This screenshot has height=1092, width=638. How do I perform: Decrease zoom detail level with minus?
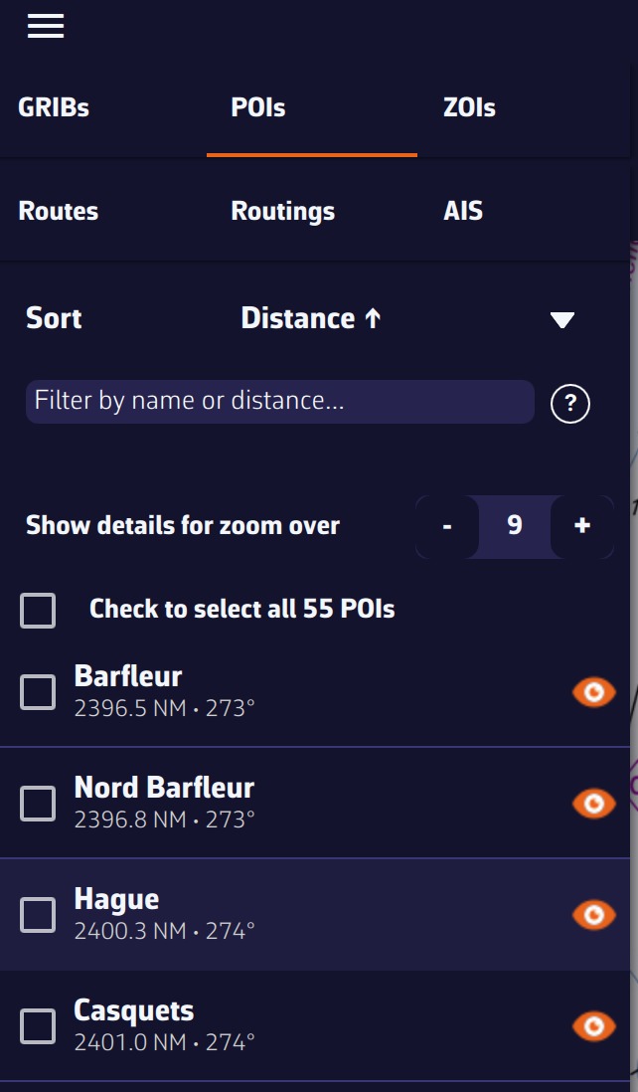(x=447, y=525)
